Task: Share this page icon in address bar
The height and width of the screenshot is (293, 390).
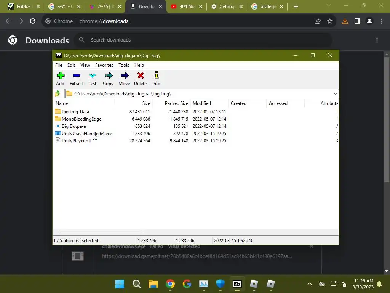Action: (318, 21)
